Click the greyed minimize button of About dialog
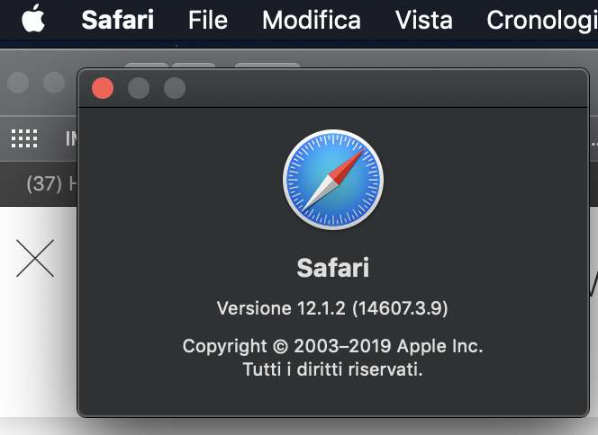598x435 pixels. pos(139,88)
